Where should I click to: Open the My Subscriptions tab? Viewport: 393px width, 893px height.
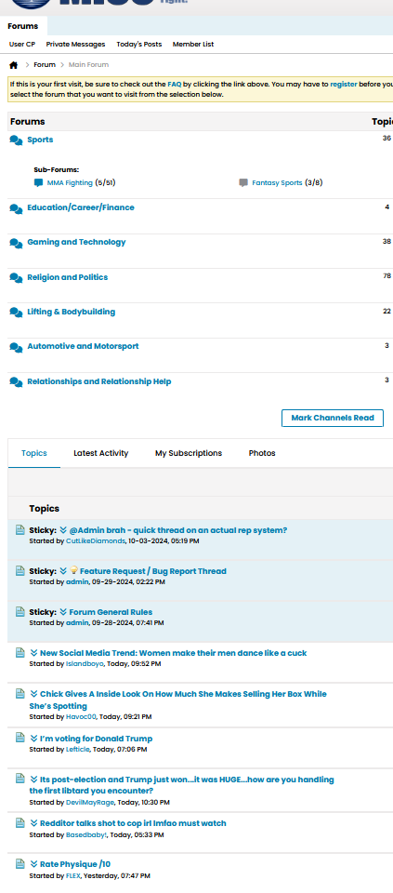pos(189,453)
